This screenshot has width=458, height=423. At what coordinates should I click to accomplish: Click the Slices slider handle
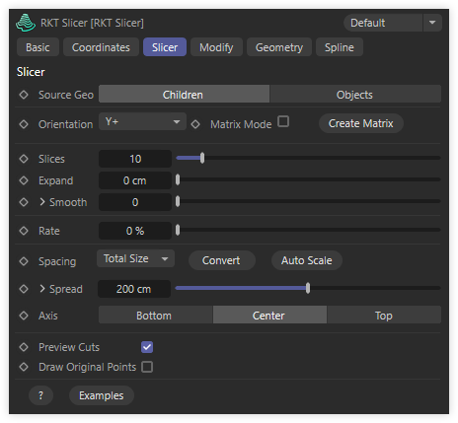[202, 158]
